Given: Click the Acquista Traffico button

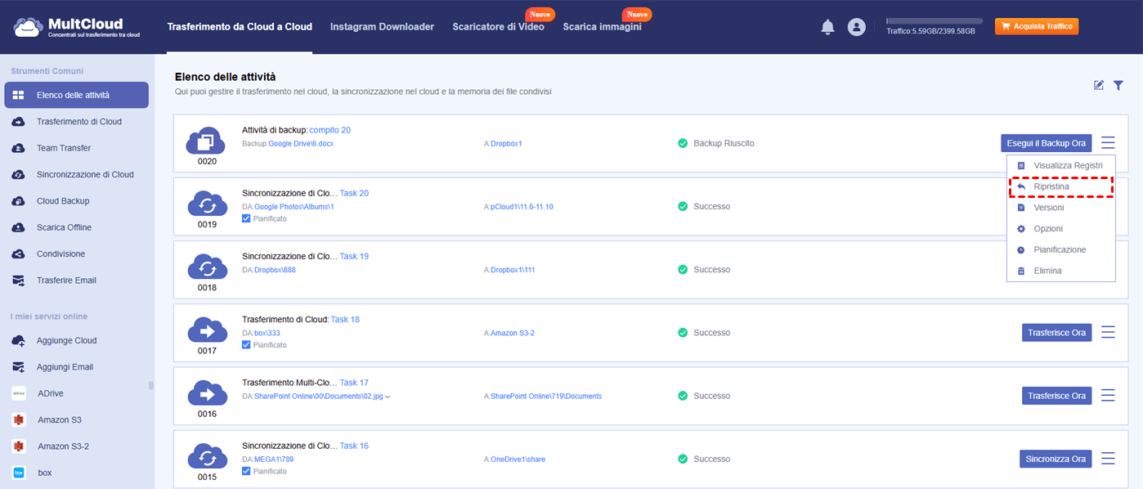Looking at the screenshot, I should coord(1036,27).
